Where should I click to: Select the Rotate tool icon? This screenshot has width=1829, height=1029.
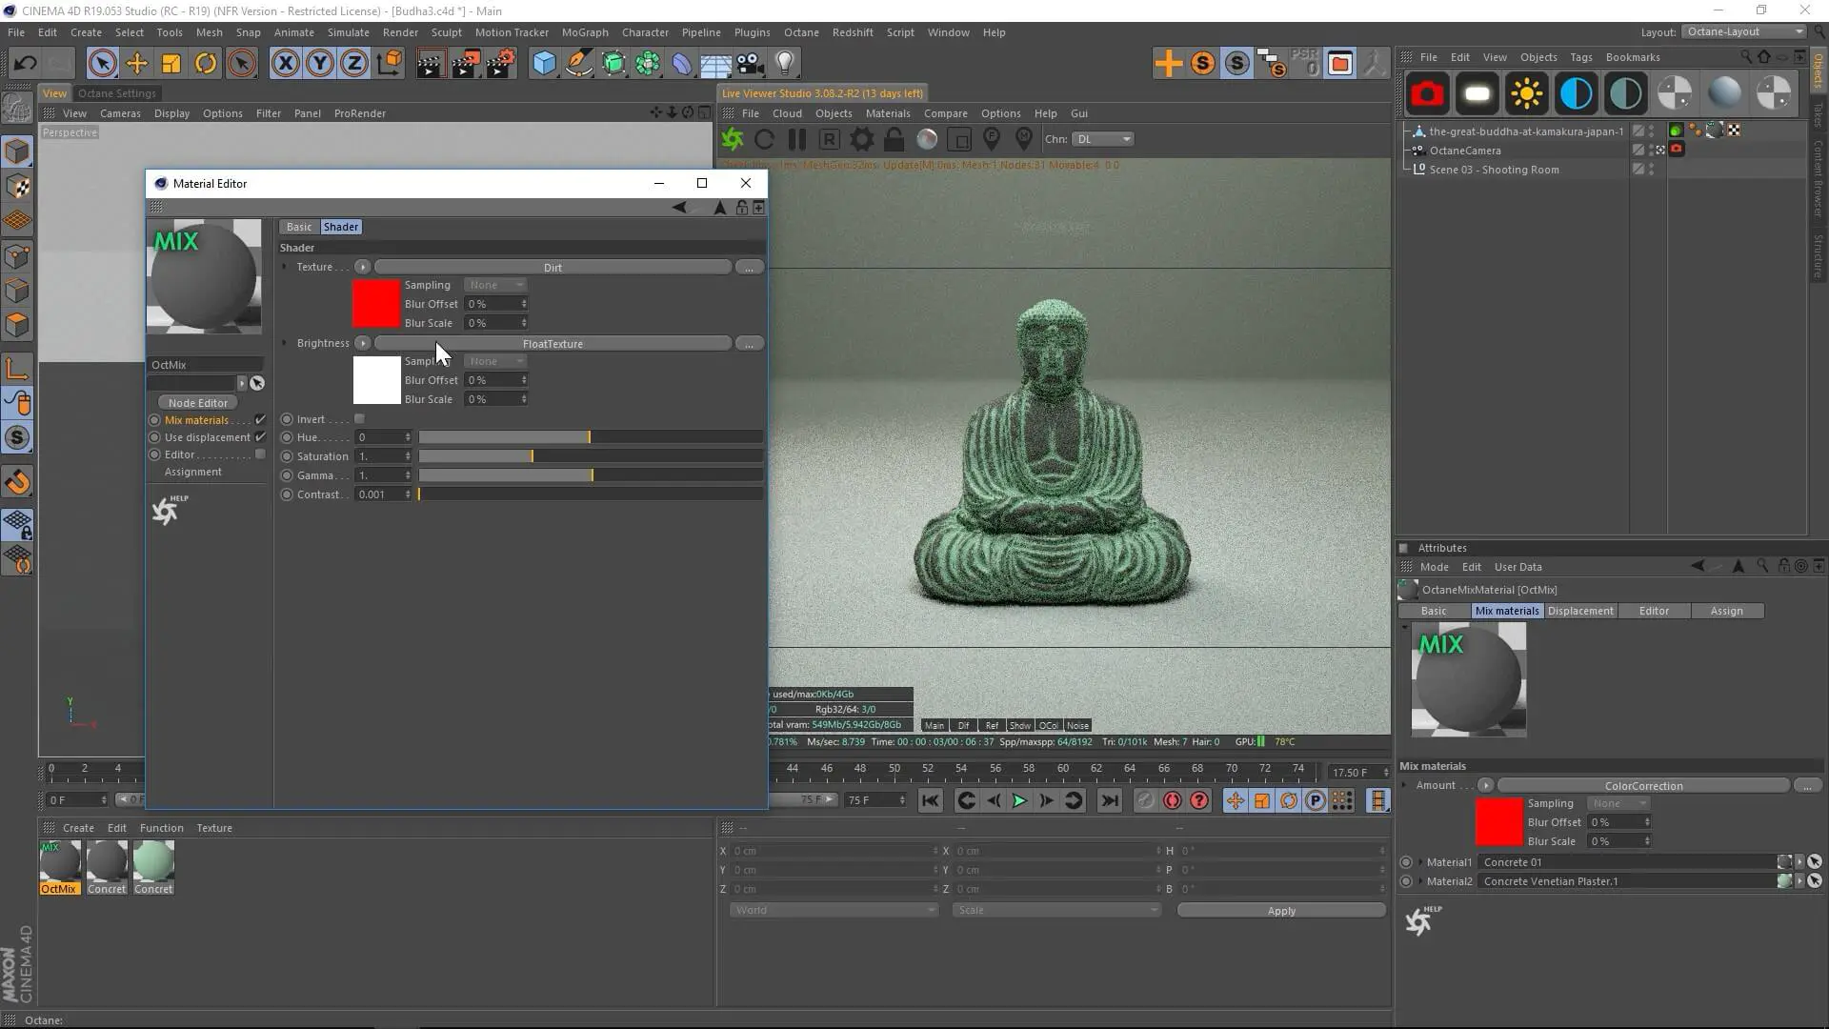(x=206, y=64)
